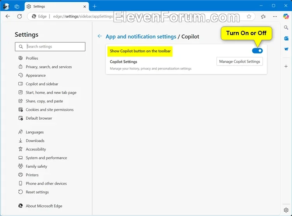Maximize the Edge window
The height and width of the screenshot is (216, 292).
point(273,5)
